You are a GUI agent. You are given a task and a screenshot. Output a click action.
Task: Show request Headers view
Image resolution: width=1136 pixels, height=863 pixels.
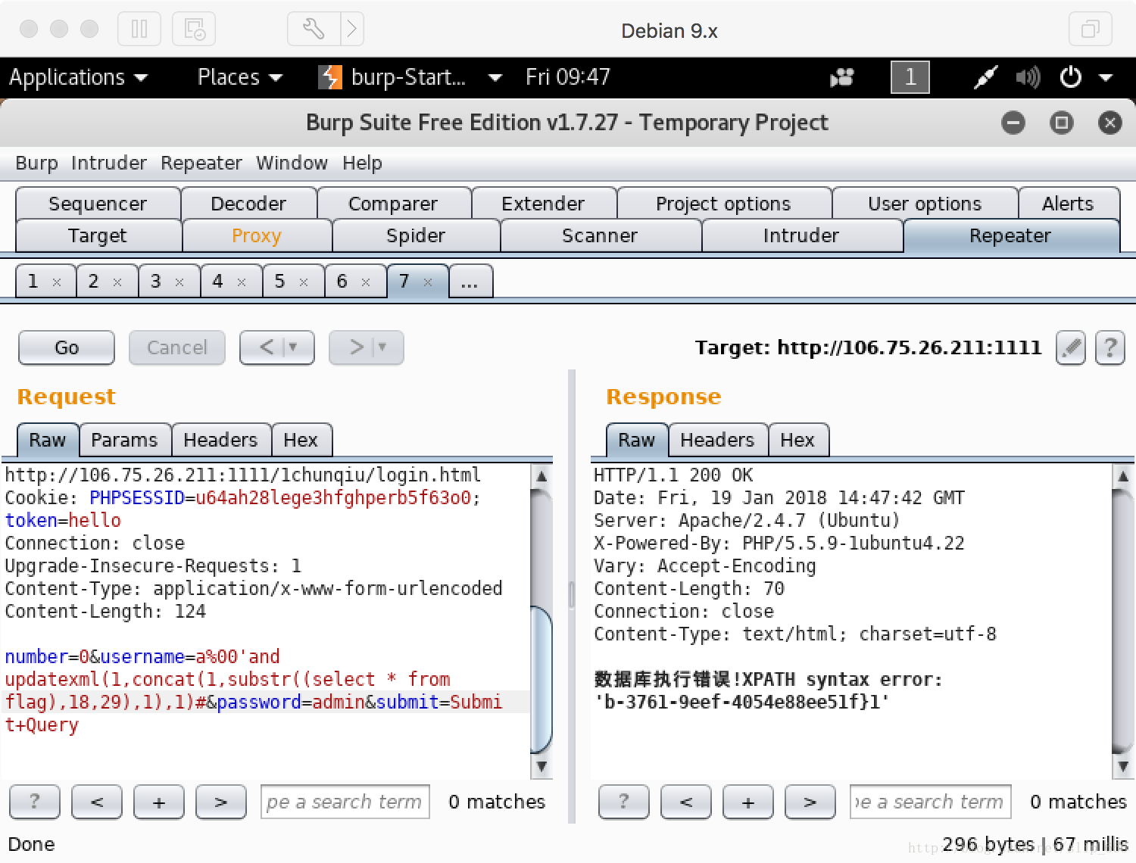tap(220, 440)
